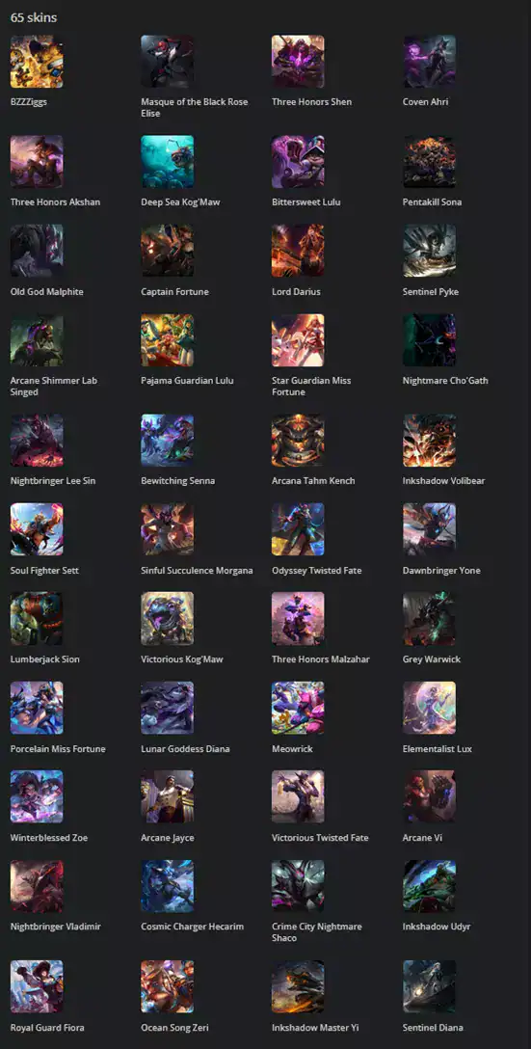Click the Pajama Guardian Lulu thumbnail

tap(167, 340)
